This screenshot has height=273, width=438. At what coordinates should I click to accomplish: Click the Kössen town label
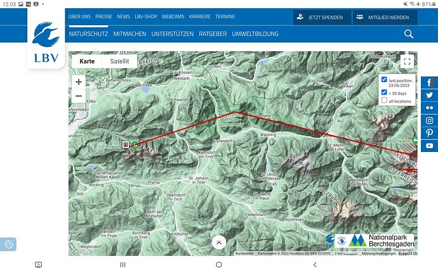[185, 72]
